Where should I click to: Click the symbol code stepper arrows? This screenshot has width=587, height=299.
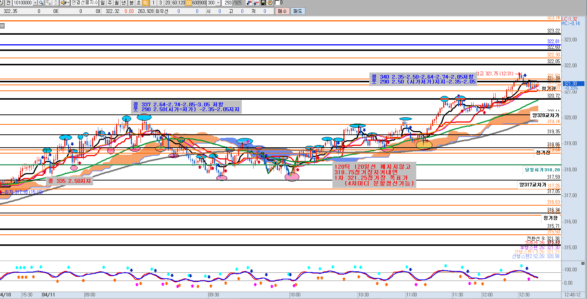coord(56,3)
